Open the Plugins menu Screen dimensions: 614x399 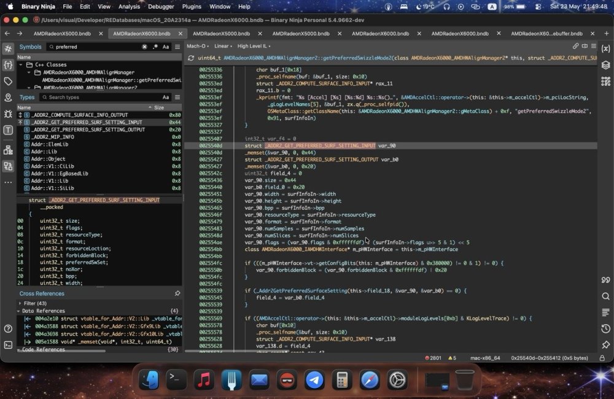coord(192,7)
